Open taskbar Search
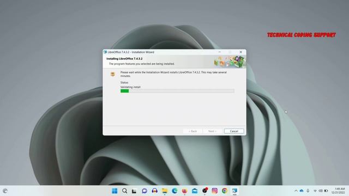 [125, 191]
